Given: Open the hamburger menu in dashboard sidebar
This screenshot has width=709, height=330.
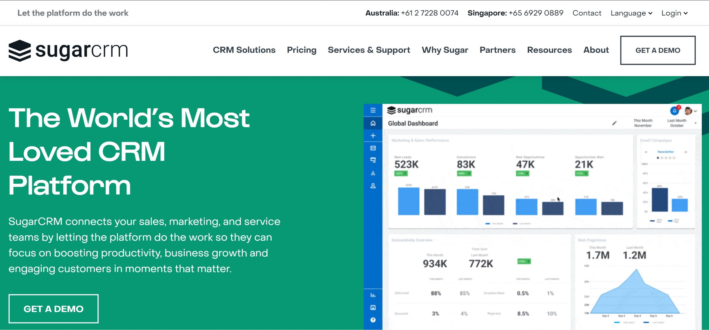Looking at the screenshot, I should click(x=373, y=110).
